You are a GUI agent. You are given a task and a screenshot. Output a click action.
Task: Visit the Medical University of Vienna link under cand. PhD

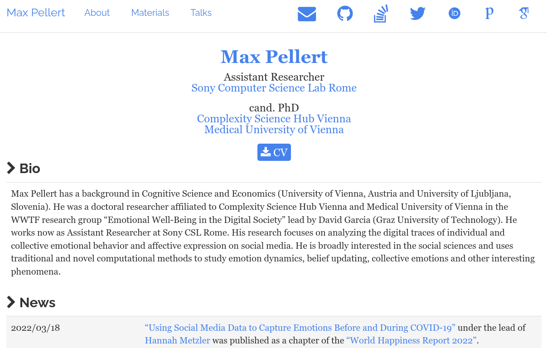tap(274, 130)
